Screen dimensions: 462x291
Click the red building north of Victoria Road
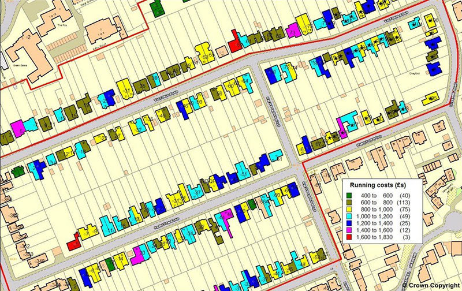[x=234, y=44]
